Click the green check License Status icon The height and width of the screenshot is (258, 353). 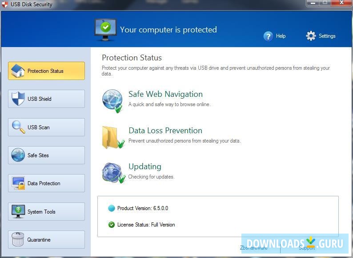point(112,225)
